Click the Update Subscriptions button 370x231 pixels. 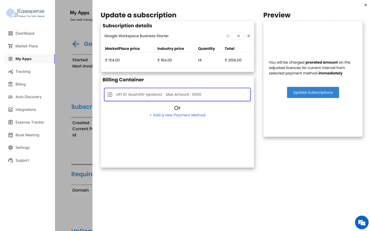tap(313, 93)
